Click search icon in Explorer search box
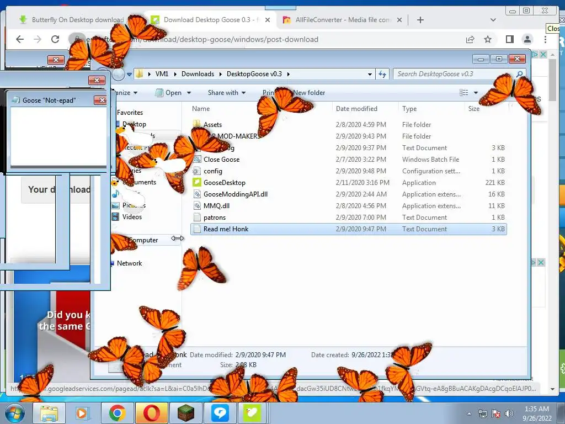 pyautogui.click(x=519, y=74)
